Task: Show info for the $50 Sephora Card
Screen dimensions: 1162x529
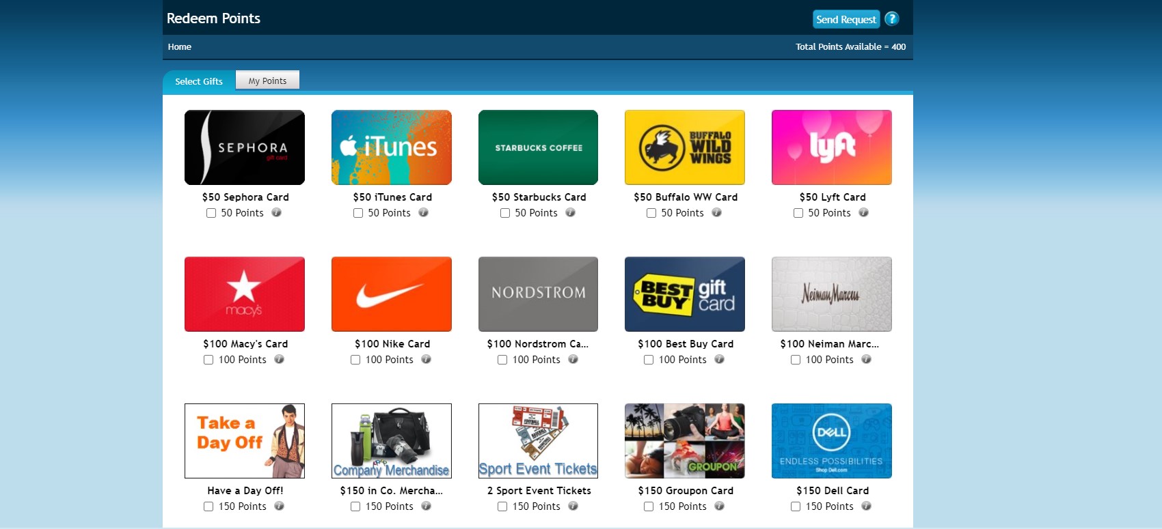Action: tap(277, 212)
